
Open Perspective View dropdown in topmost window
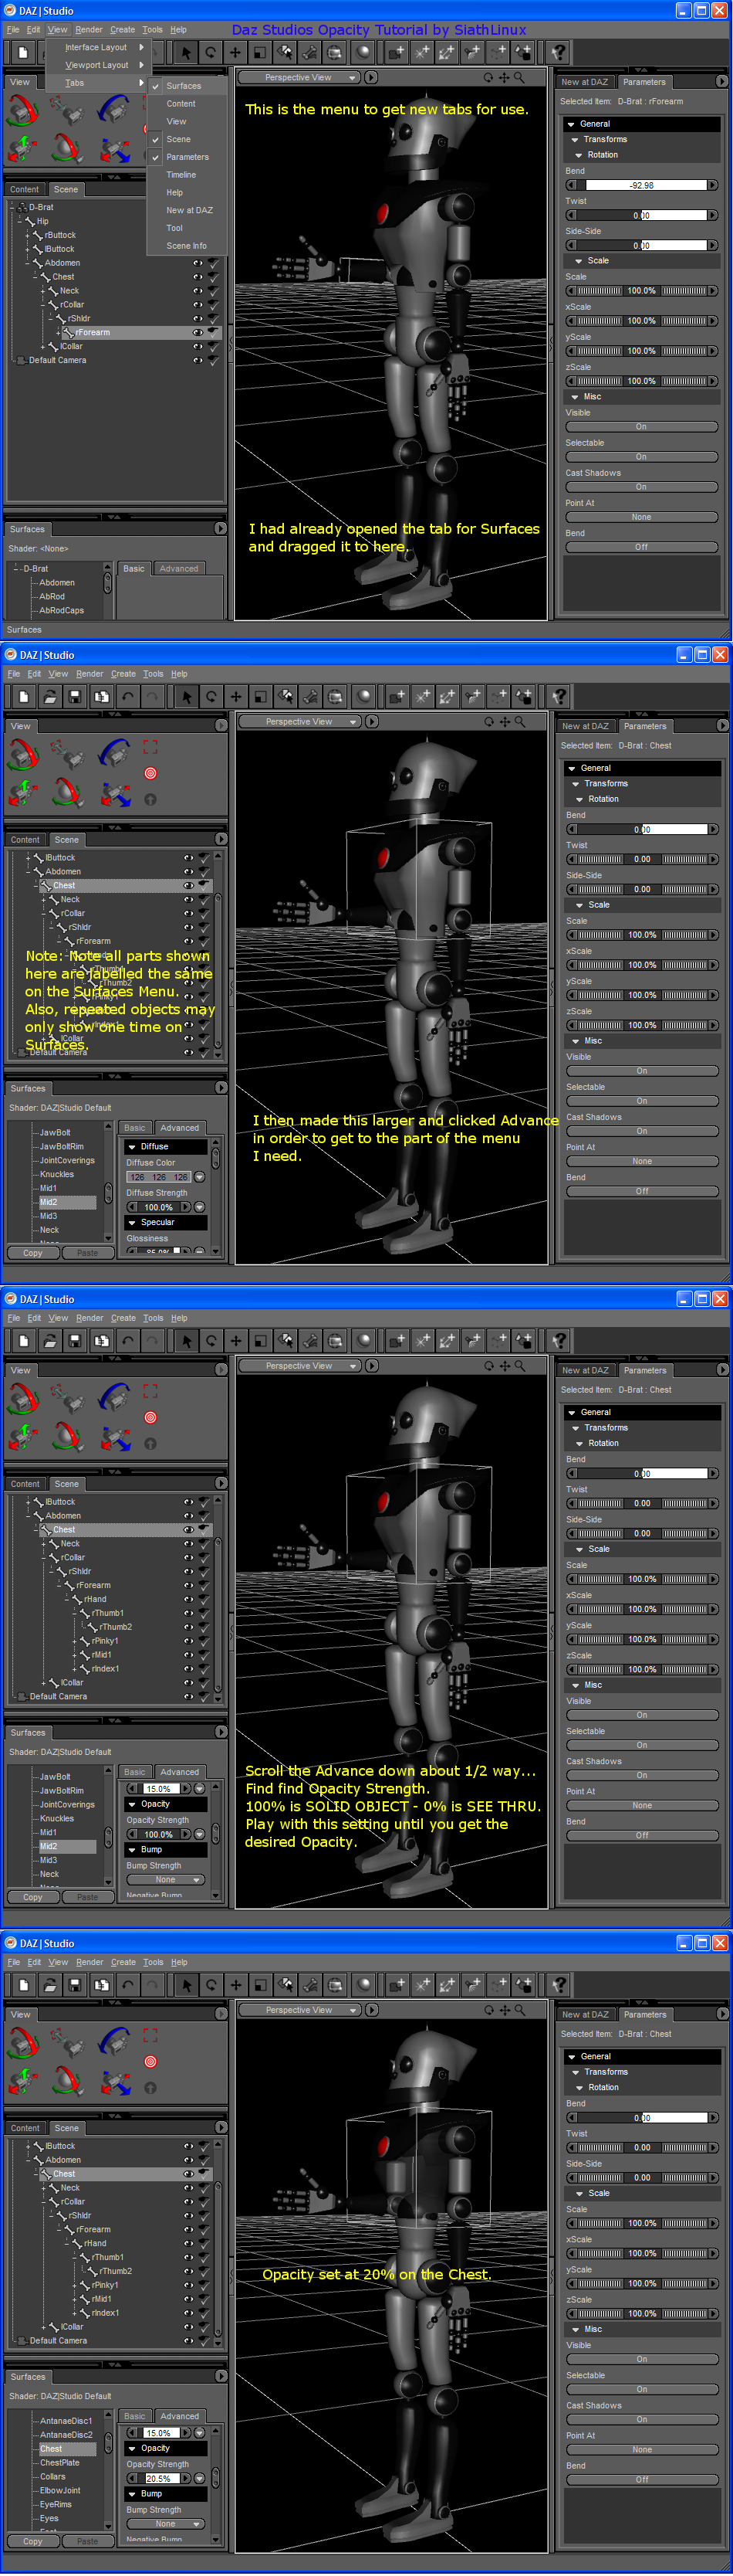(x=299, y=77)
